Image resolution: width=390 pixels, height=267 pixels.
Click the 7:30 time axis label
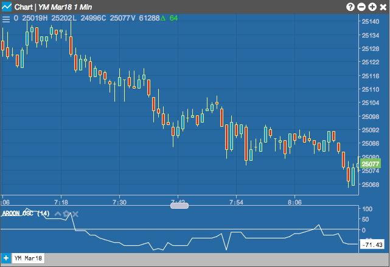click(x=119, y=202)
